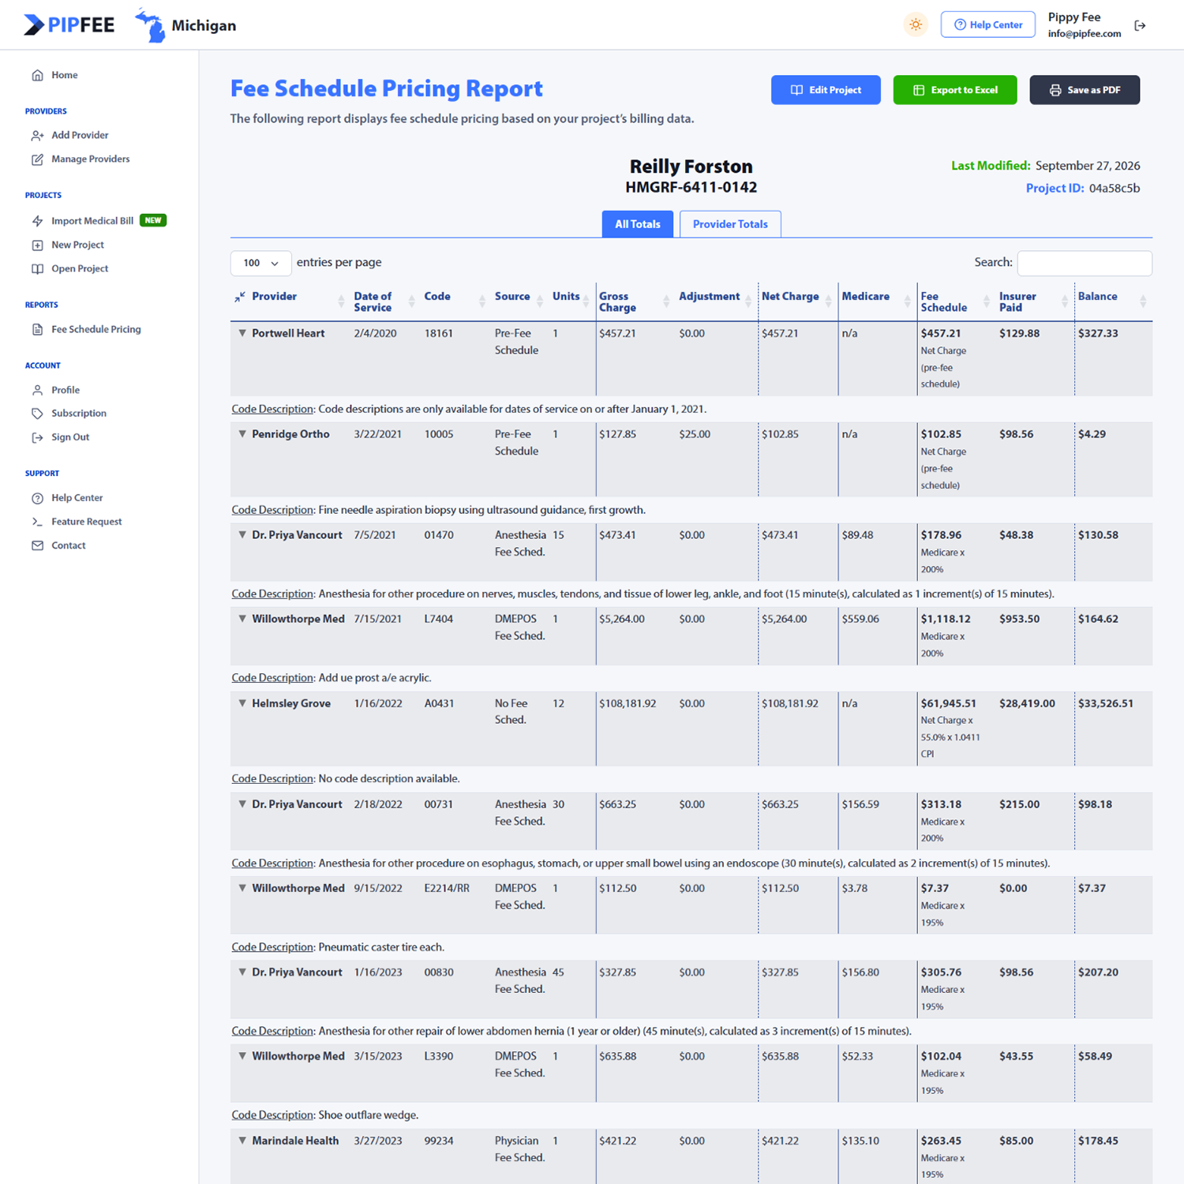Click the Subscription tag icon
This screenshot has width=1184, height=1184.
tap(37, 414)
